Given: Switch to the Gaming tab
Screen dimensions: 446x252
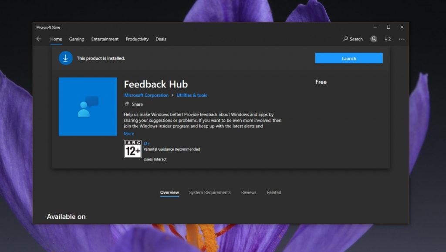Looking at the screenshot, I should pos(77,39).
